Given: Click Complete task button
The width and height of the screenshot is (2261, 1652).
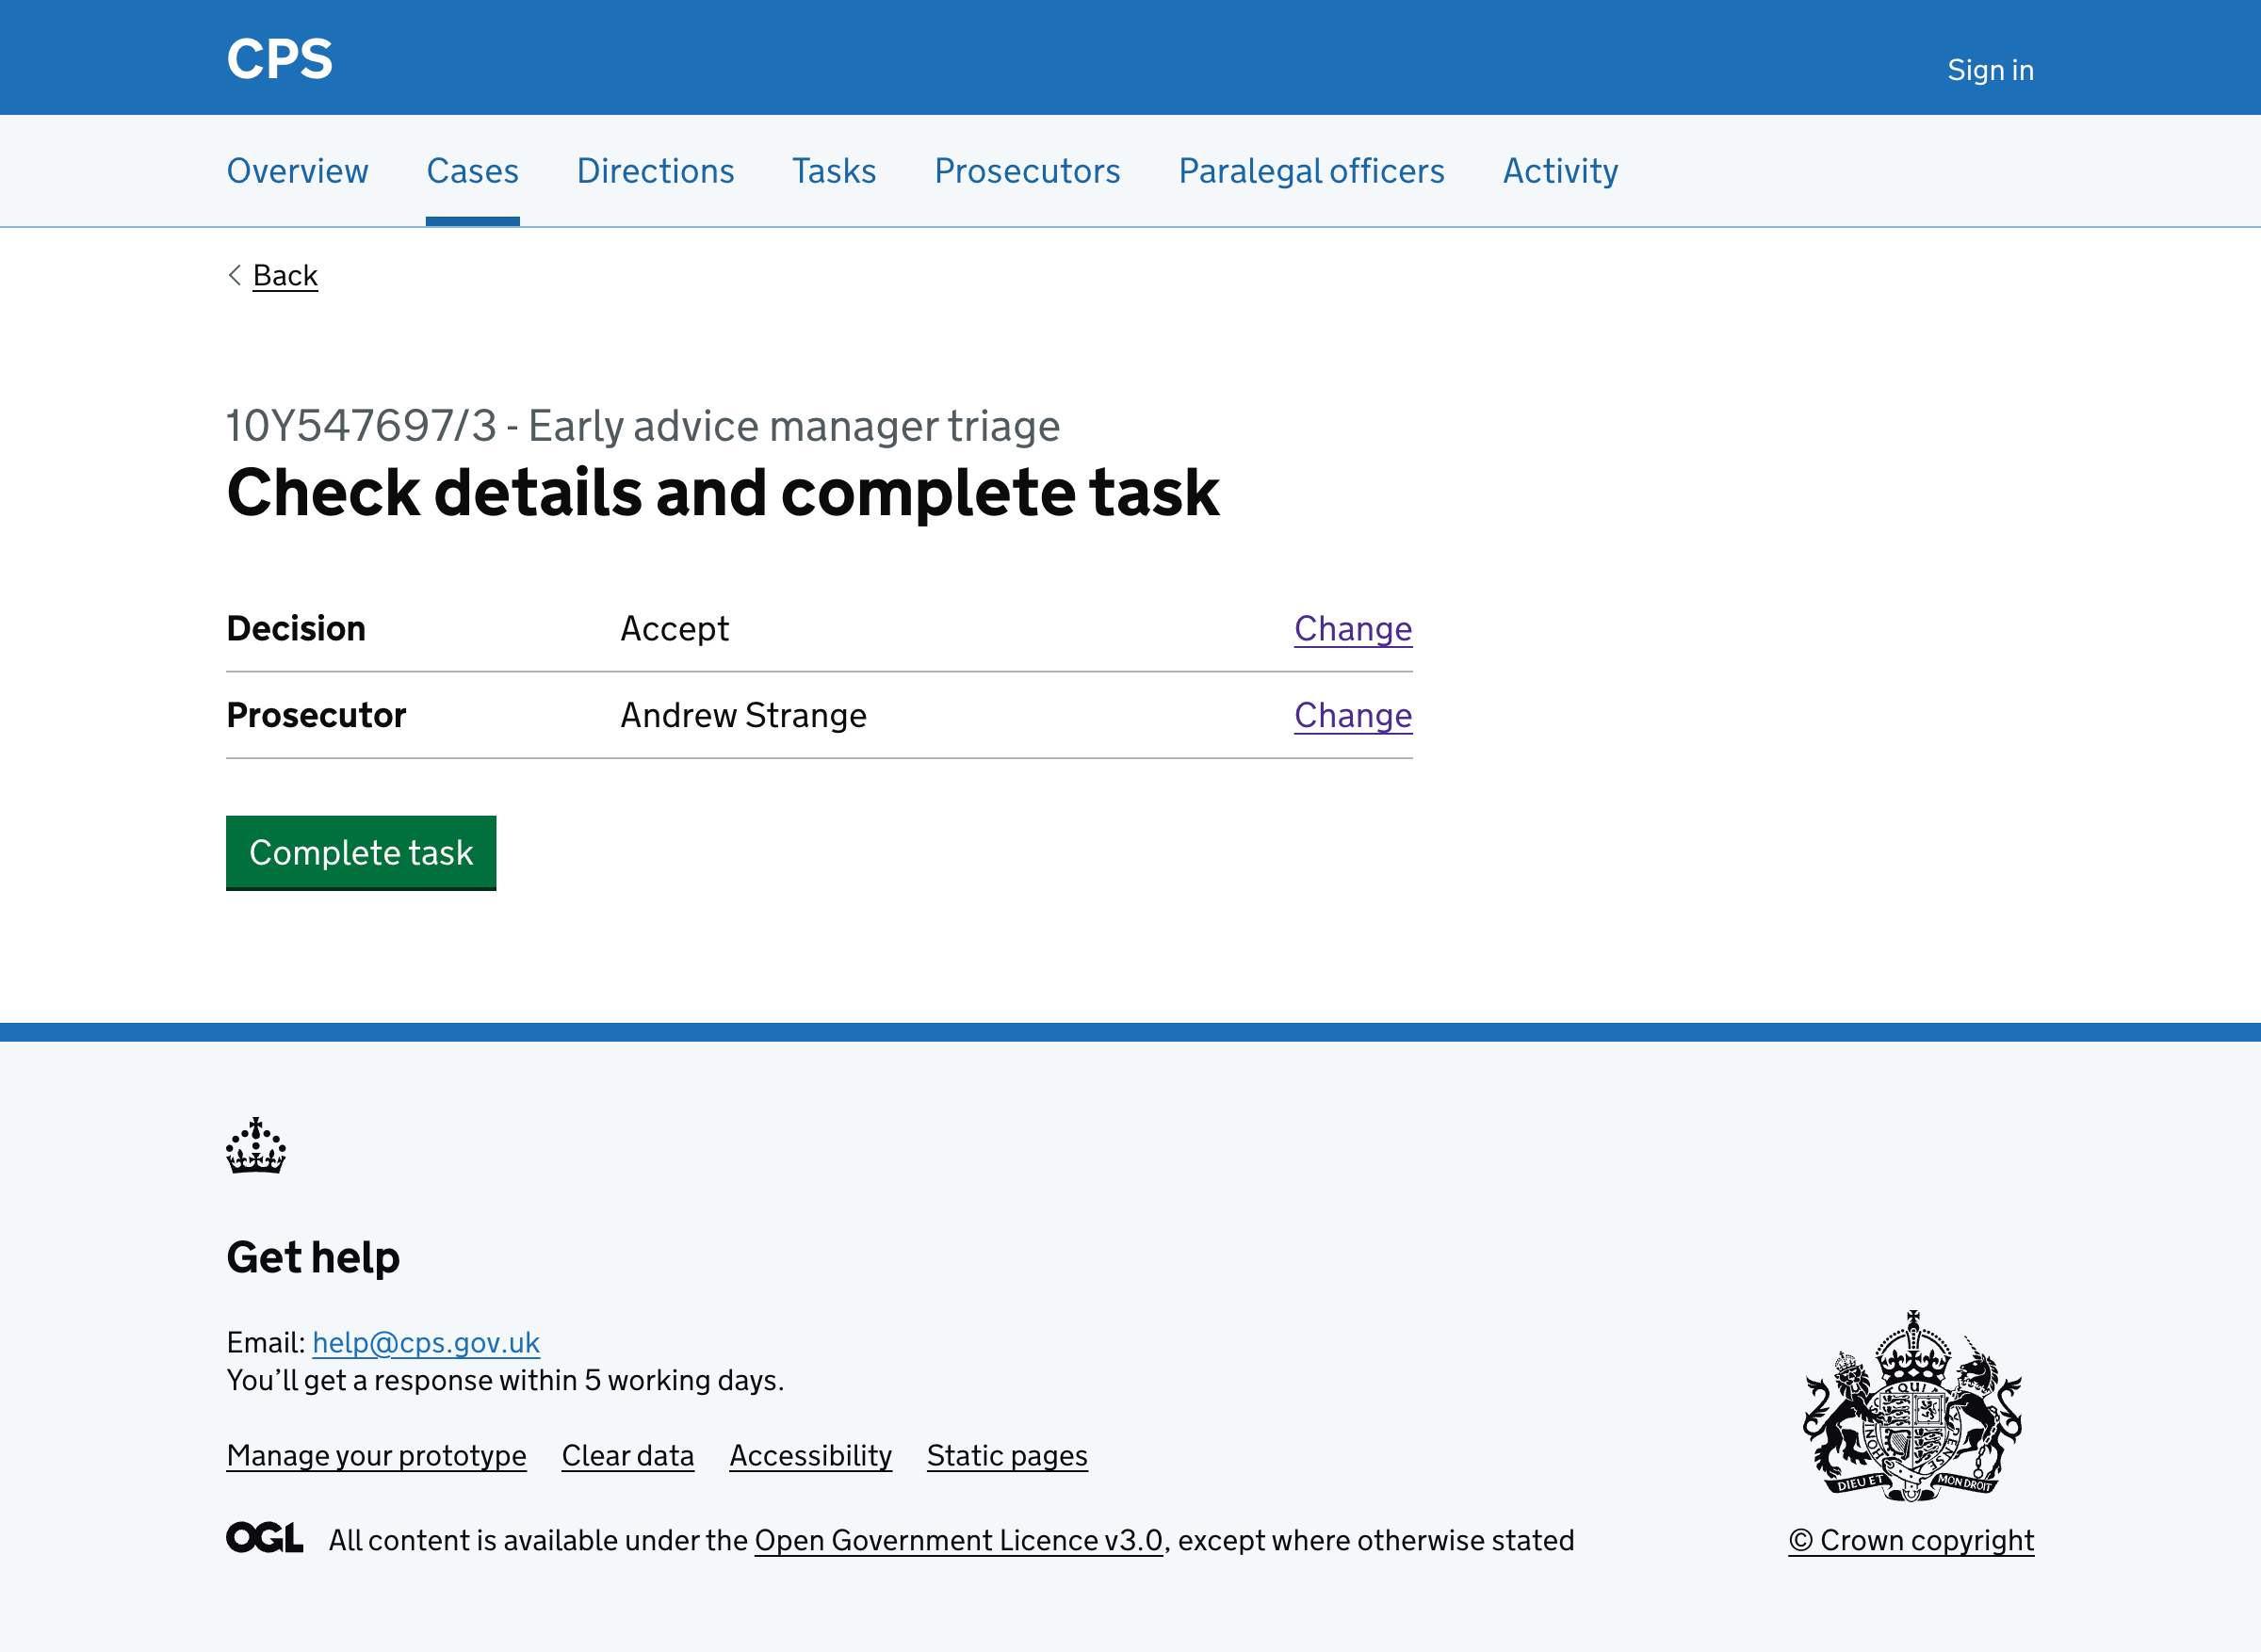Looking at the screenshot, I should [361, 853].
